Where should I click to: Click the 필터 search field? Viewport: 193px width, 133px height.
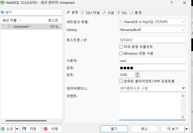tap(31, 12)
